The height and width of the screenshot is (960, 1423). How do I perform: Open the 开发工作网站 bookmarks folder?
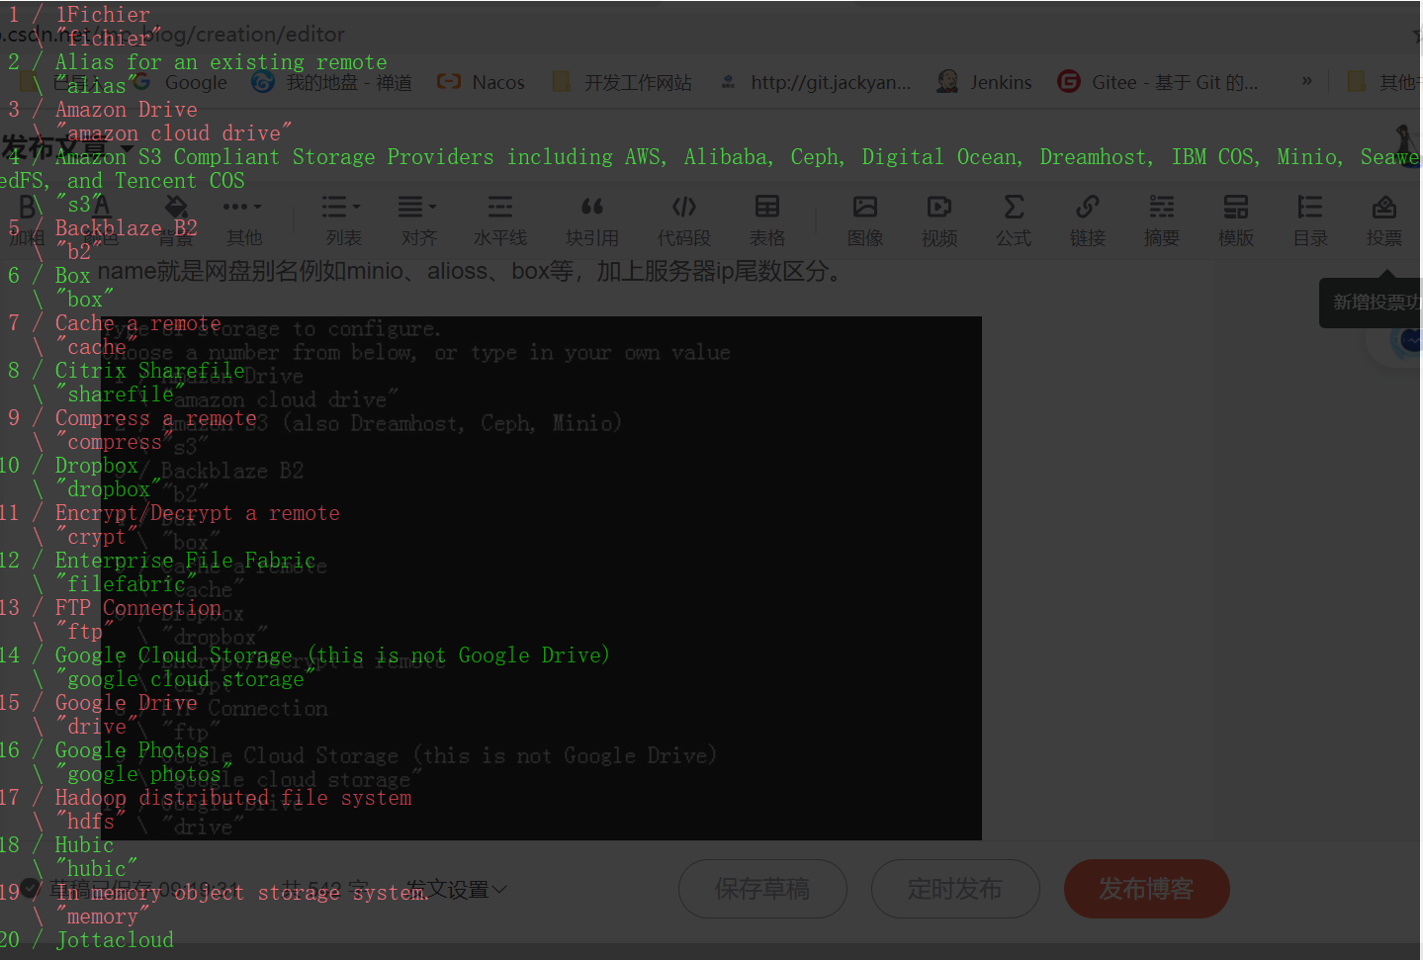click(x=621, y=82)
